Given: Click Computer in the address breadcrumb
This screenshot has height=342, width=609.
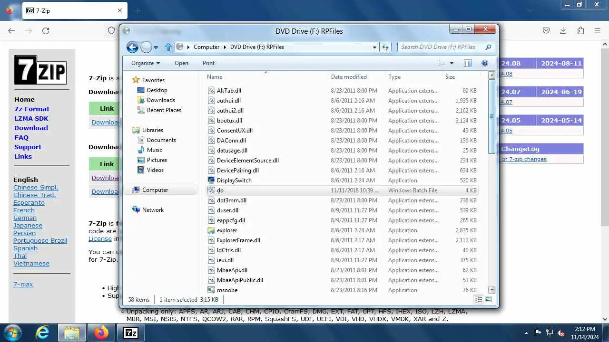Looking at the screenshot, I should pyautogui.click(x=206, y=47).
